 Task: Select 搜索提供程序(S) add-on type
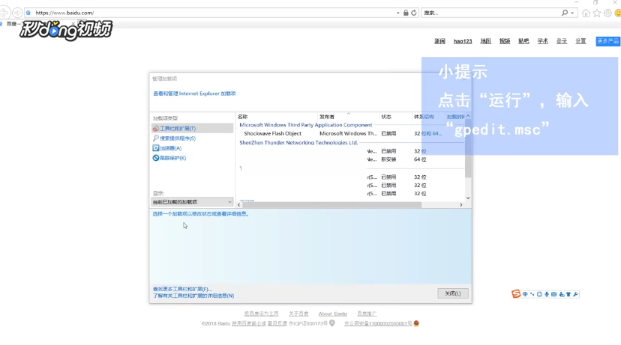coord(178,138)
